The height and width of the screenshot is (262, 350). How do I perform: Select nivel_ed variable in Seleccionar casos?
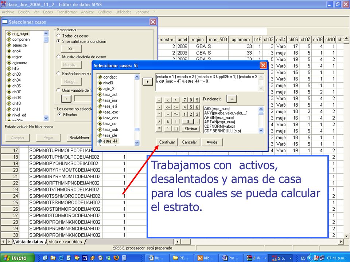(19, 115)
